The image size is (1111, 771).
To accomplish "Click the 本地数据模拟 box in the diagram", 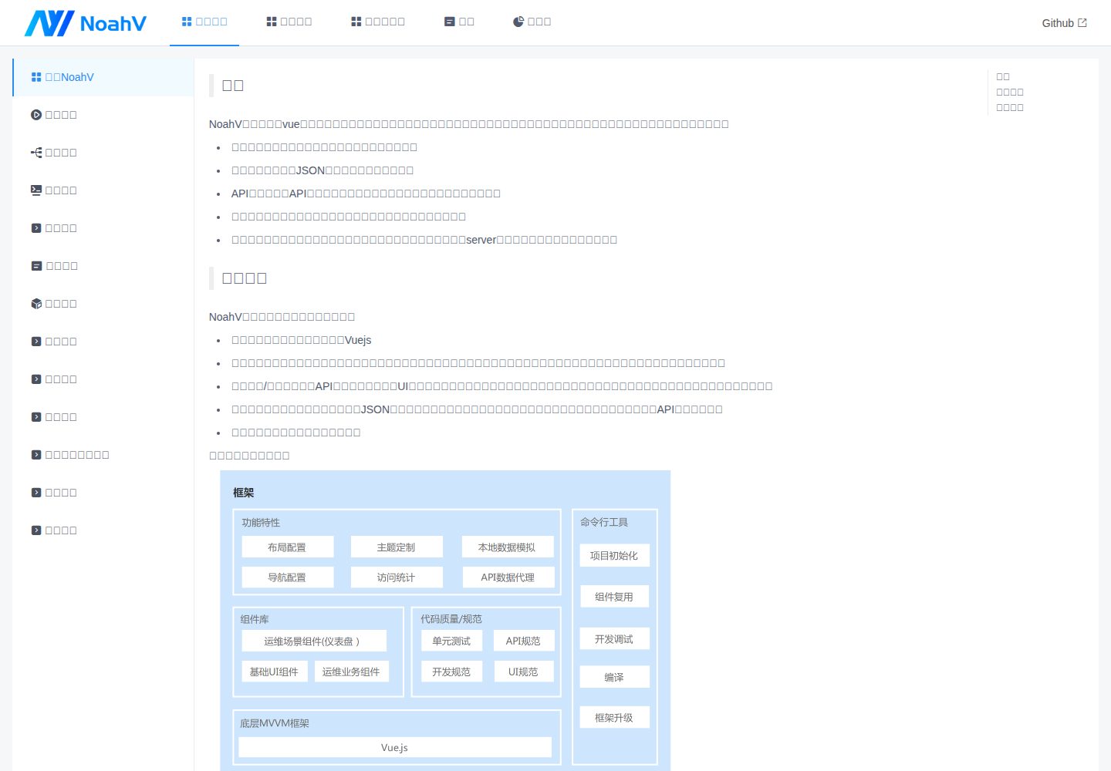I will point(508,547).
